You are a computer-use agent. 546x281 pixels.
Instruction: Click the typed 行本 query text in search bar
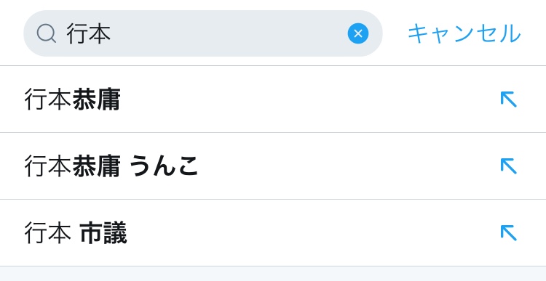point(88,33)
